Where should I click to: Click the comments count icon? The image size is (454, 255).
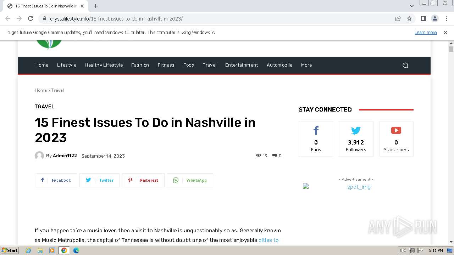275,155
